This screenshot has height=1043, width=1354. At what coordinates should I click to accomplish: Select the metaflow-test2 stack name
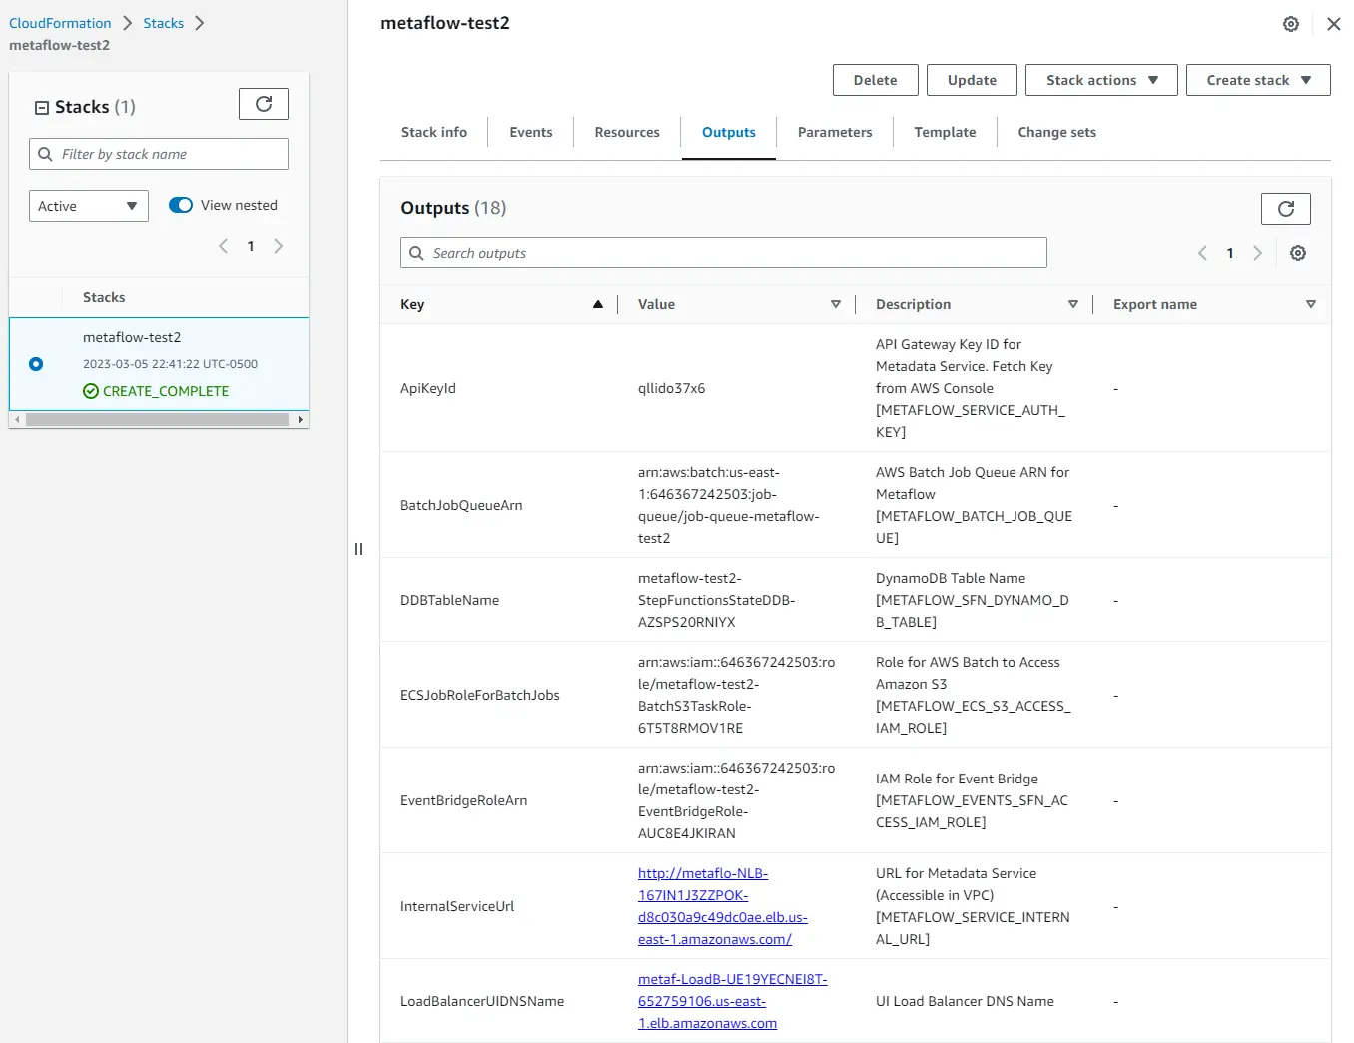click(x=132, y=337)
